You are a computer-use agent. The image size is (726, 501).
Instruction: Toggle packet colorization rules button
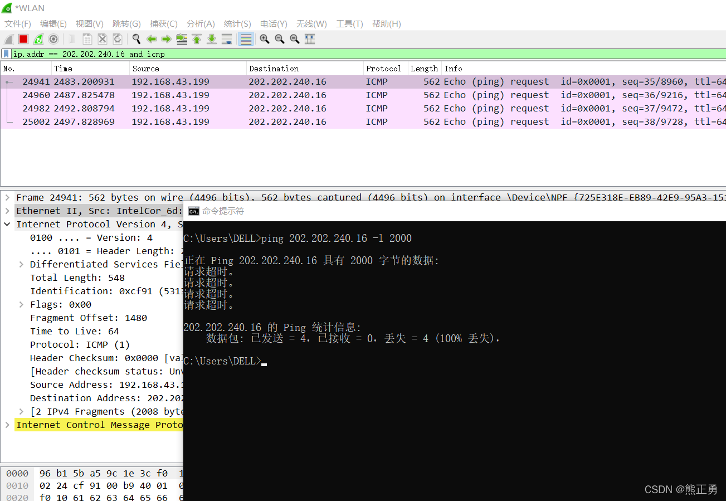click(246, 39)
